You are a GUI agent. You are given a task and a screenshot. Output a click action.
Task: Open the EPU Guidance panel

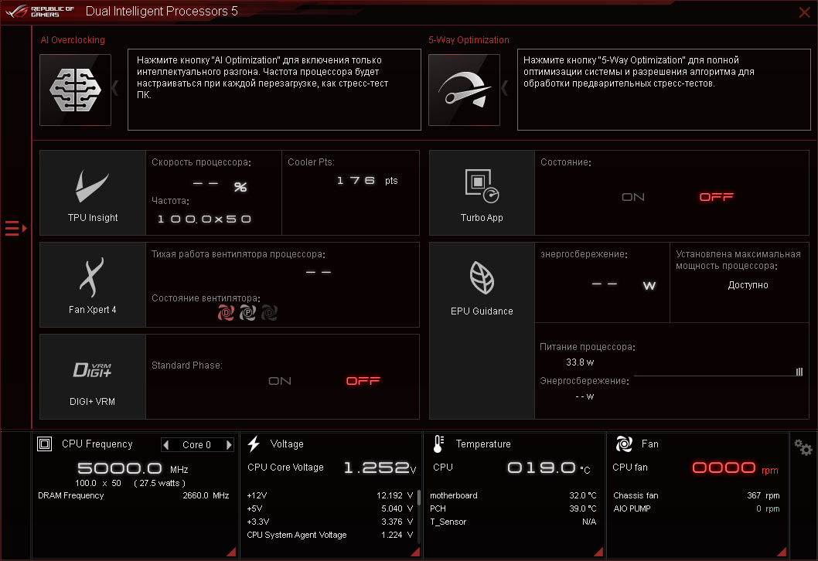tap(482, 331)
